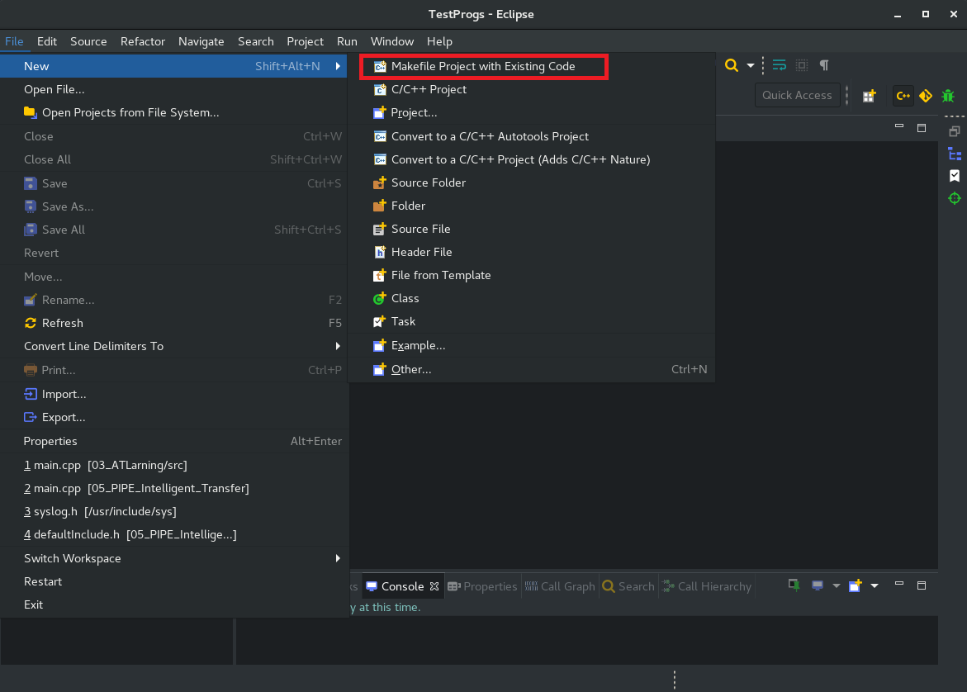Toggle Block Selection Mode
Viewport: 967px width, 692px height.
(801, 65)
